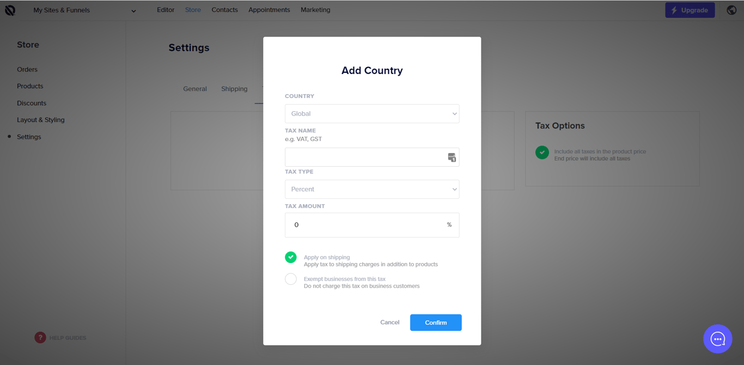Toggle the Apply on shipping checkbox
Viewport: 744px width, 365px height.
click(291, 257)
